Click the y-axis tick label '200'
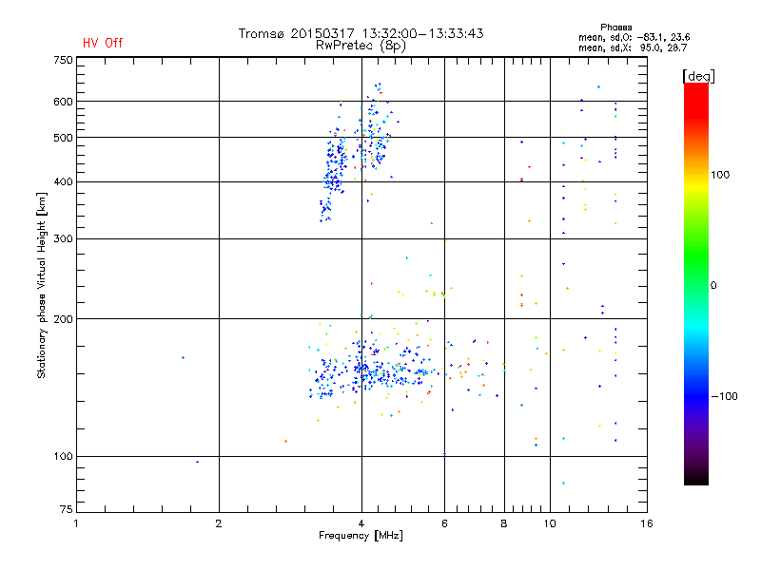Viewport: 761px width, 570px height. coord(63,319)
